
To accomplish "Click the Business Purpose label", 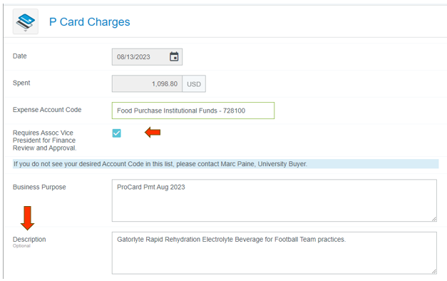I will (x=39, y=187).
